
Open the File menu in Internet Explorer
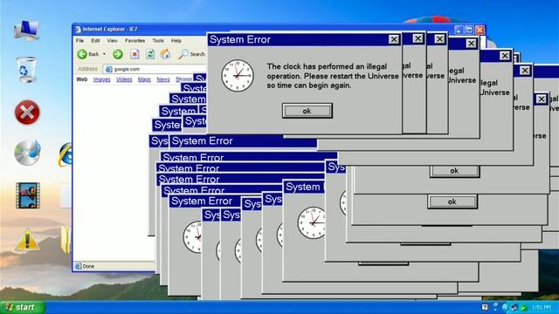click(x=79, y=41)
